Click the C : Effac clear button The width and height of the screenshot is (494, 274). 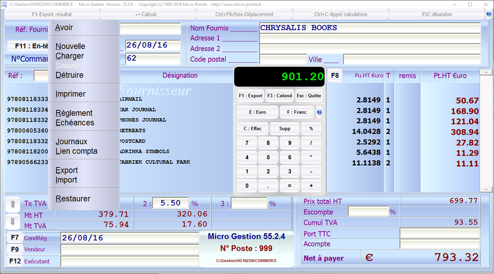(x=252, y=129)
